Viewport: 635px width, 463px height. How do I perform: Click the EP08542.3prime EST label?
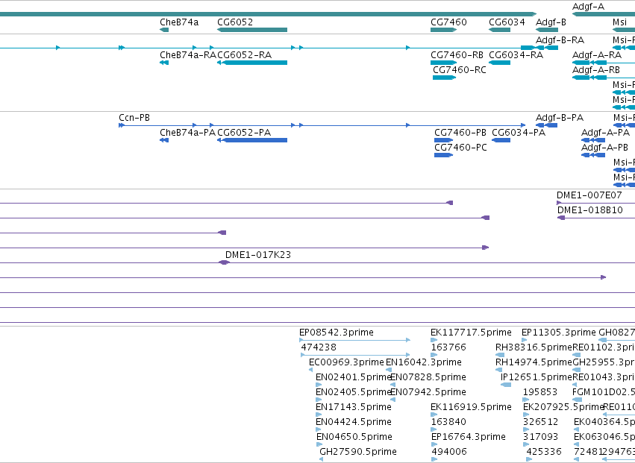pos(337,333)
